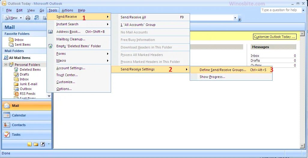Open the View menu
Image resolution: width=308 pixels, height=158 pixels.
[31, 11]
